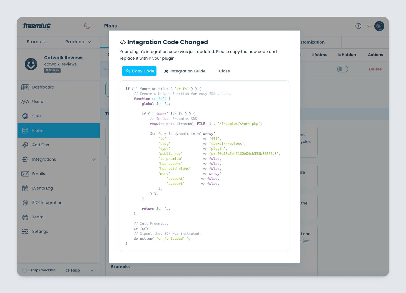The width and height of the screenshot is (406, 293).
Task: Click the Integration Guide book icon
Action: click(x=166, y=71)
